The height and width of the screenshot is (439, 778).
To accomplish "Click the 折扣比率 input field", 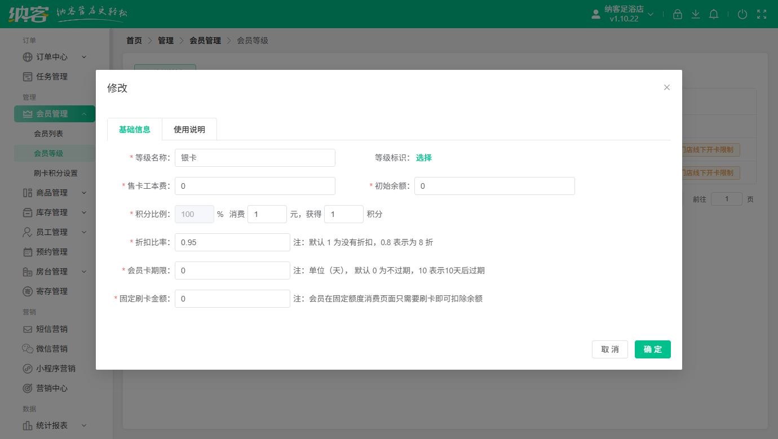I will (x=232, y=242).
